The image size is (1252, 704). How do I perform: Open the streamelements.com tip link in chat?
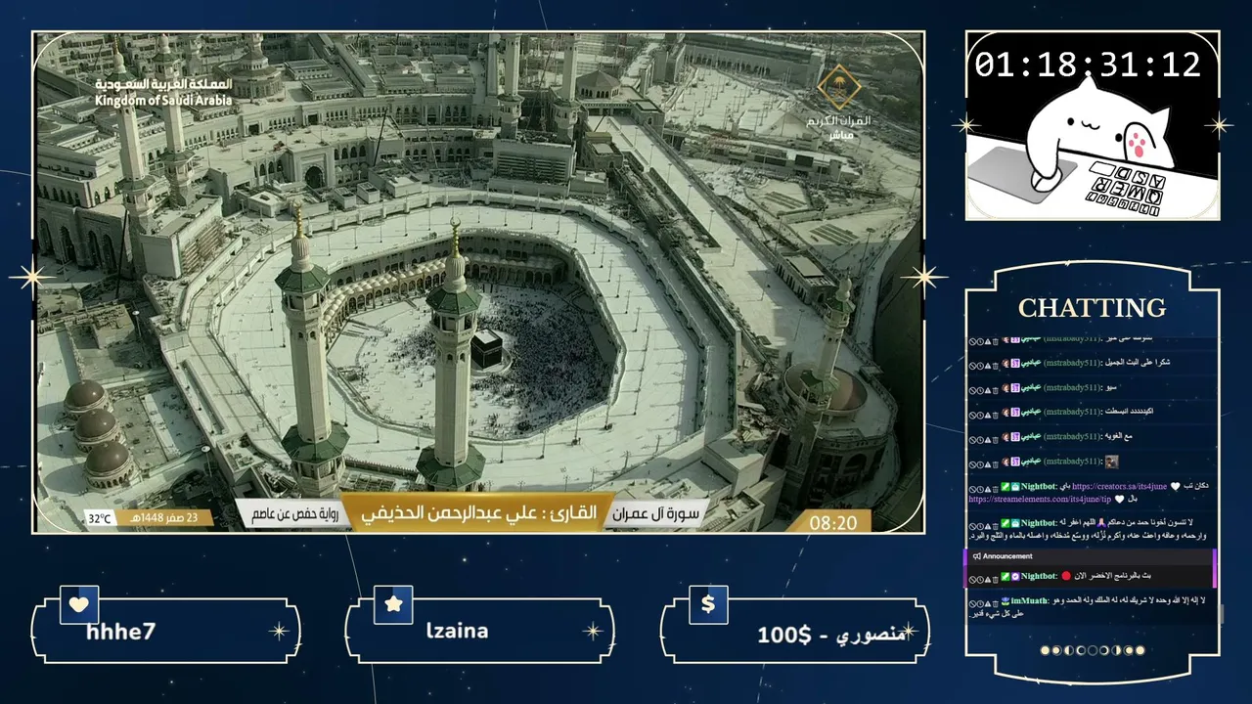click(x=1040, y=499)
